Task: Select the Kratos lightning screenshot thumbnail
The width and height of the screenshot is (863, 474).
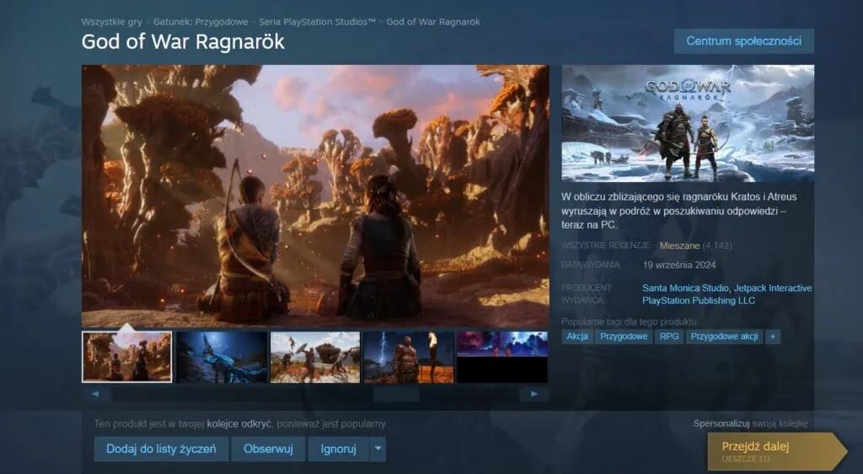Action: 409,357
